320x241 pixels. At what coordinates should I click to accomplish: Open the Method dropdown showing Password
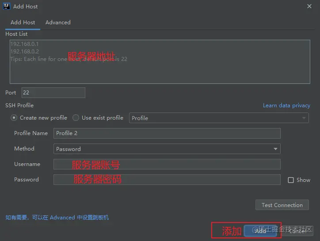[167, 149]
